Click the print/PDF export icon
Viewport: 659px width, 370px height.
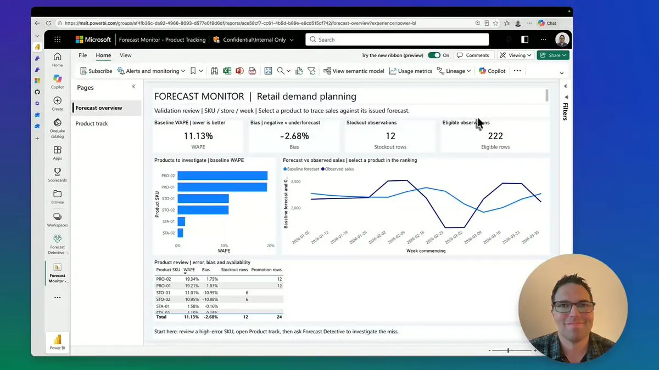pyautogui.click(x=252, y=71)
